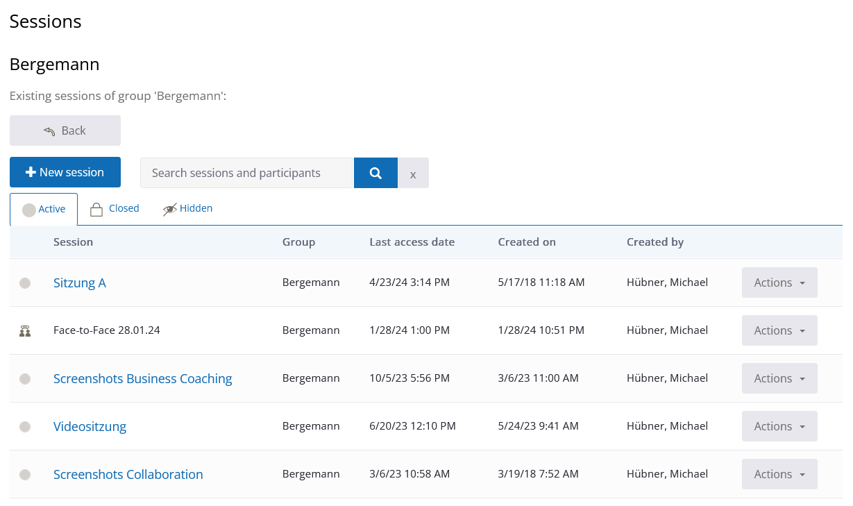The width and height of the screenshot is (853, 506).
Task: Focus the Search sessions and participants field
Action: (x=247, y=173)
